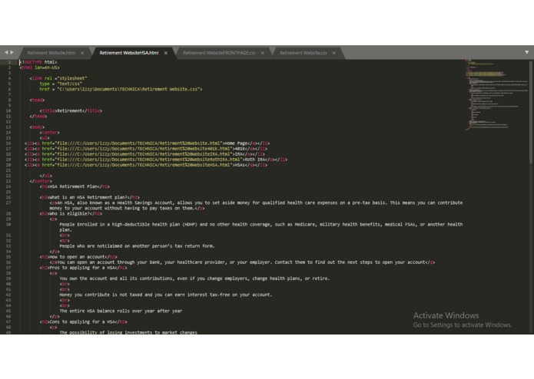
Task: Open Retirement WebsiteFRONTPAGE.css tab
Action: click(219, 53)
